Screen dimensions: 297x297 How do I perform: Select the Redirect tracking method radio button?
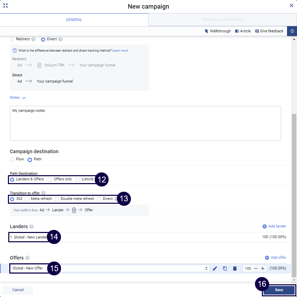click(x=12, y=40)
